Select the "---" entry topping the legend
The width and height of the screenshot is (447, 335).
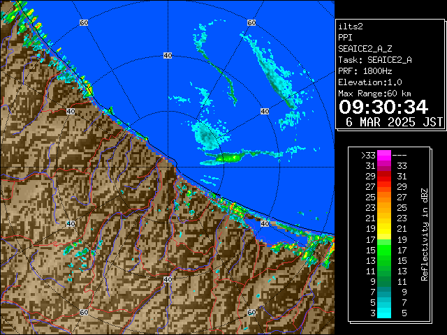(x=400, y=156)
